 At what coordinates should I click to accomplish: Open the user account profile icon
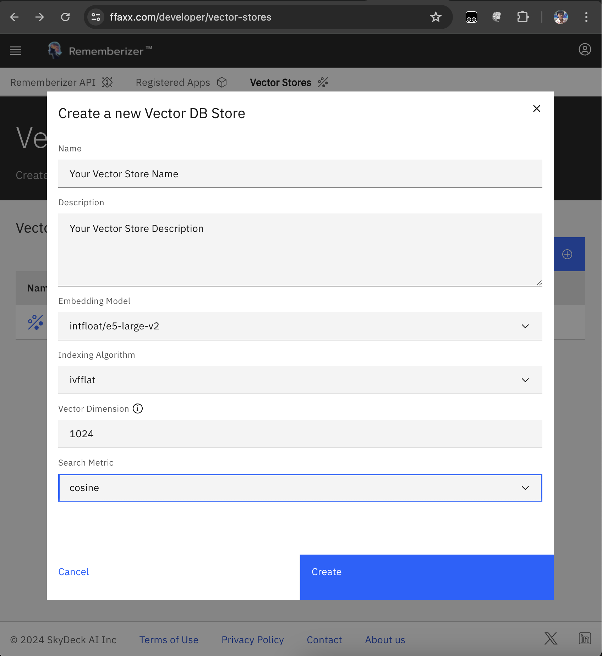tap(585, 50)
